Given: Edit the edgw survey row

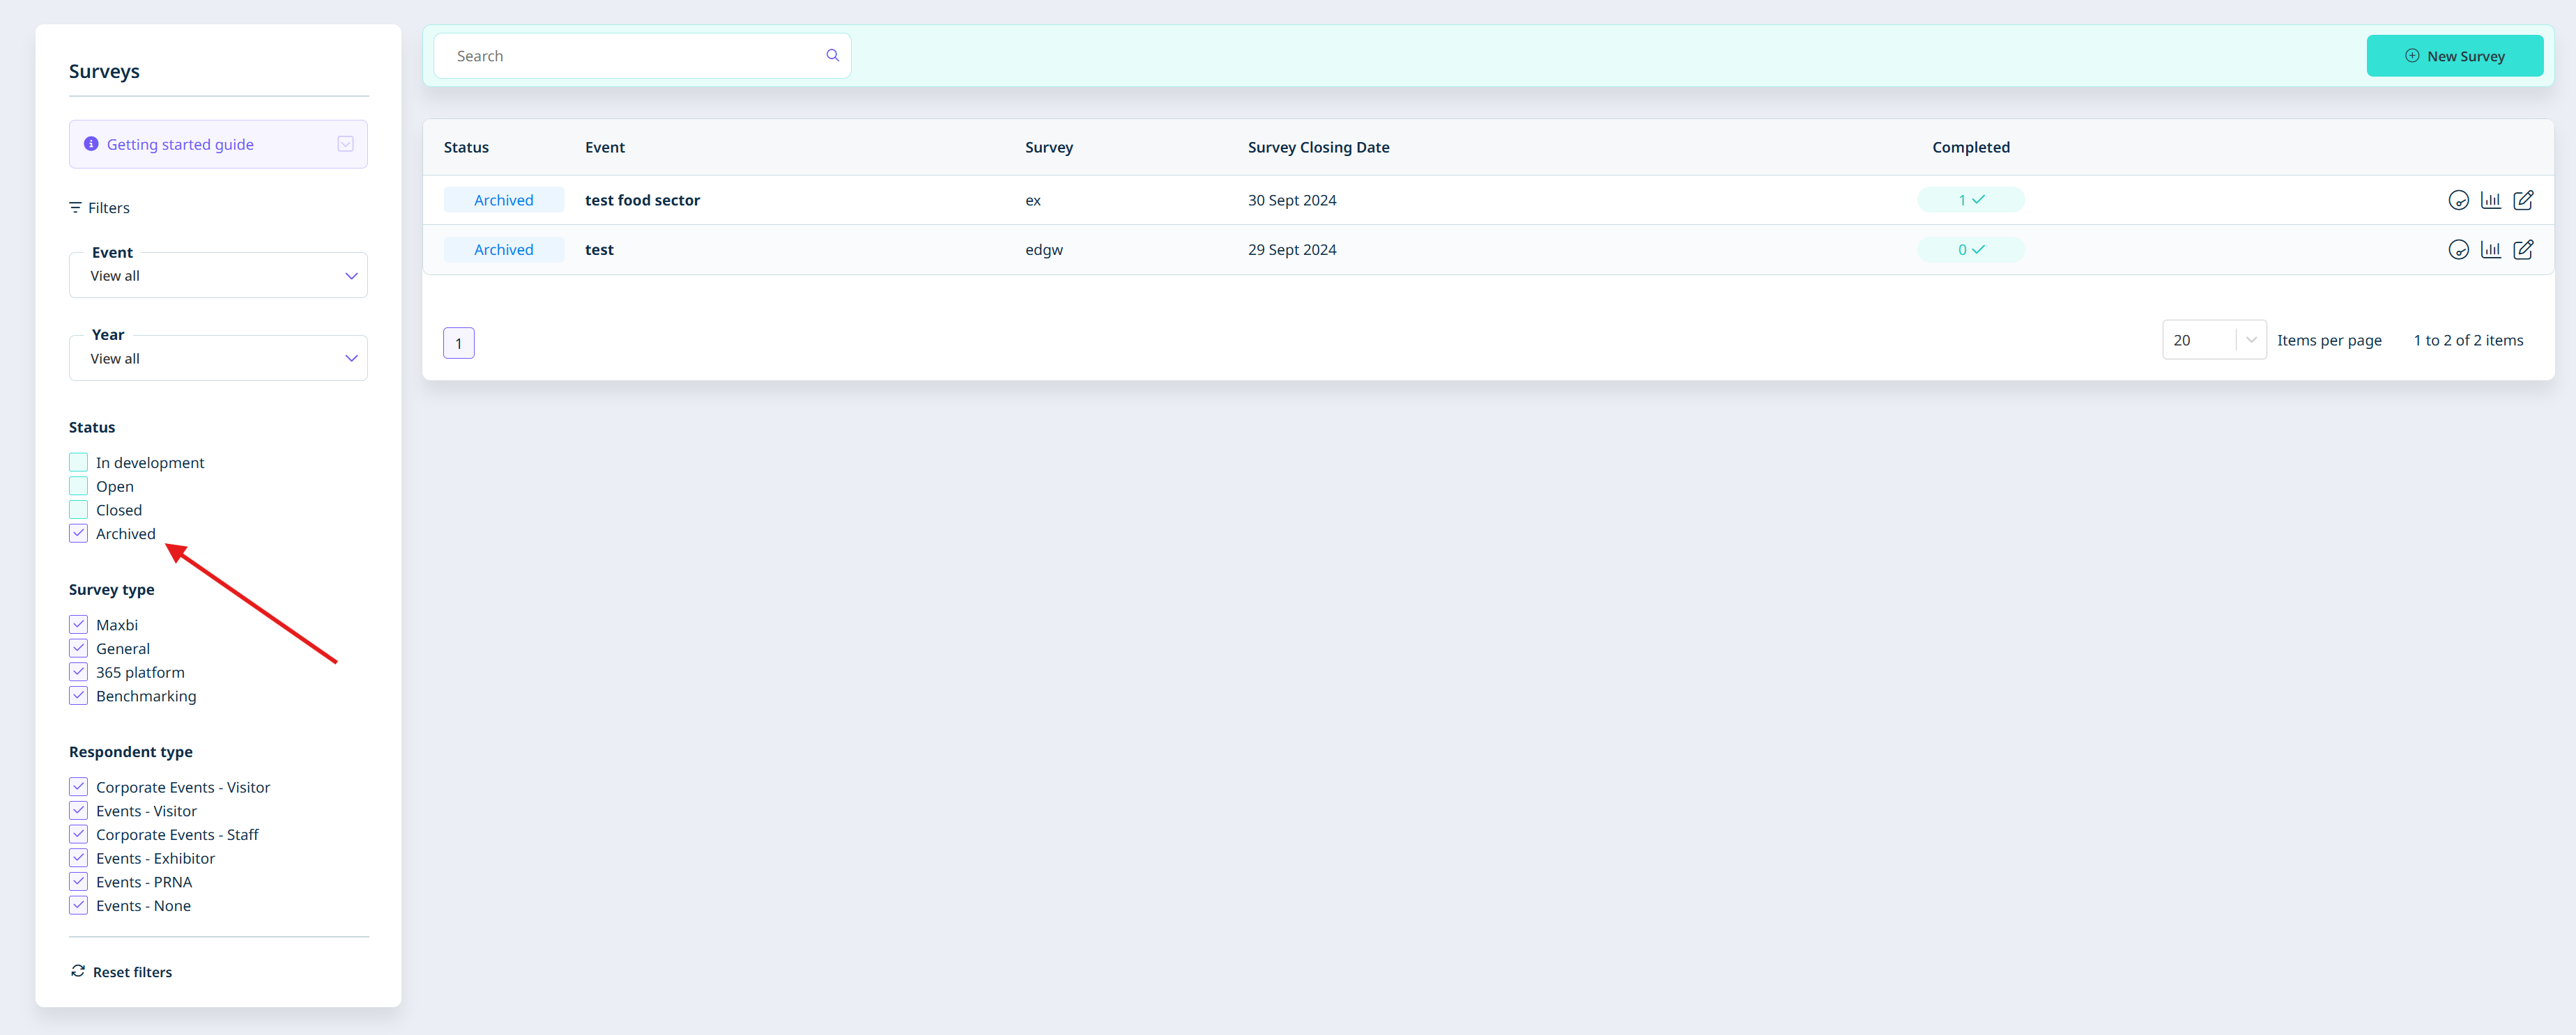Looking at the screenshot, I should point(2523,250).
